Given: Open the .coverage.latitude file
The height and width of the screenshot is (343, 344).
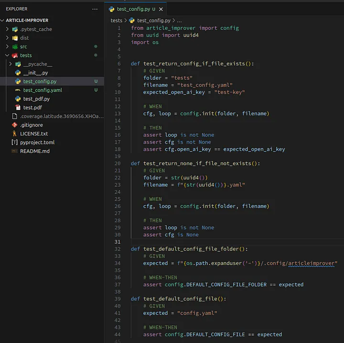Looking at the screenshot, I should coord(62,116).
